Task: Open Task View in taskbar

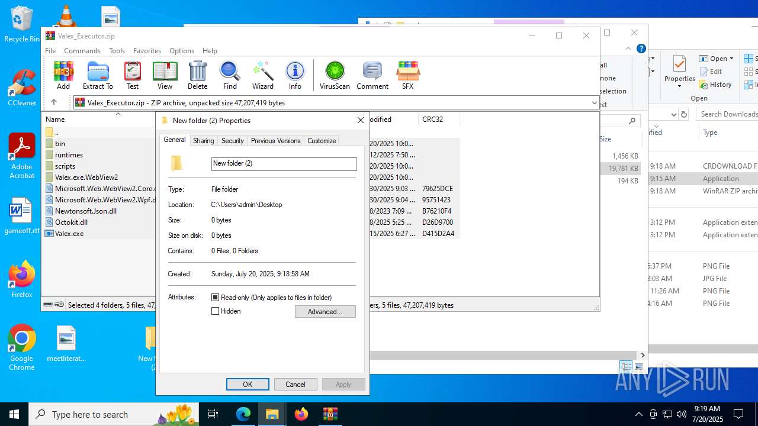Action: (x=213, y=414)
